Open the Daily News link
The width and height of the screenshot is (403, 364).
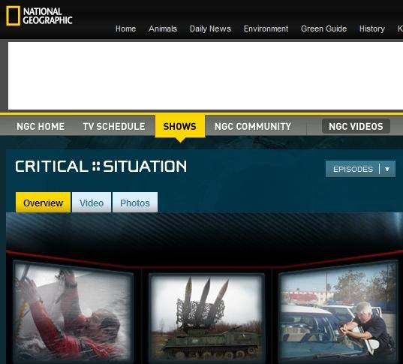210,29
